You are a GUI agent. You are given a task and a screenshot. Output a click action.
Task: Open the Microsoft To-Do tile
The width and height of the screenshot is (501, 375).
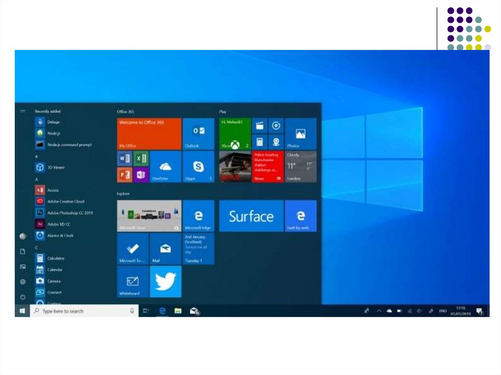click(x=133, y=249)
